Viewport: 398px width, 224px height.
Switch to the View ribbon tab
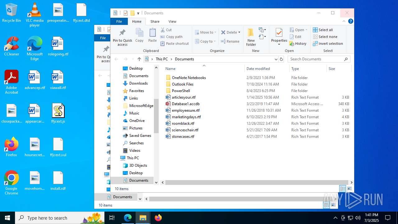172,21
